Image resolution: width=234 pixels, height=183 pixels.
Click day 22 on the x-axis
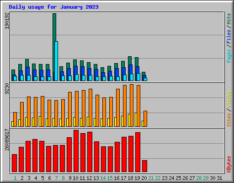coord(158,178)
